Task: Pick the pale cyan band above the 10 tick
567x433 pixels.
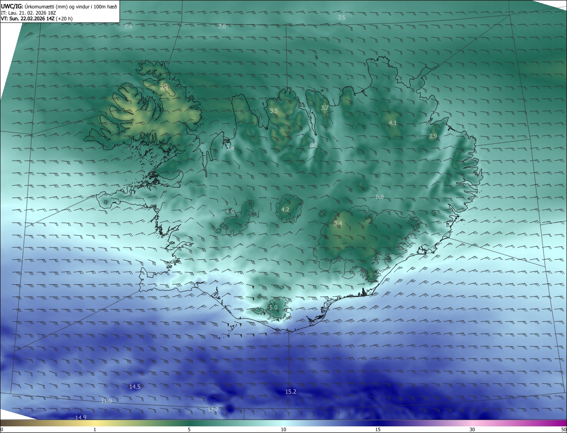Action: point(283,423)
